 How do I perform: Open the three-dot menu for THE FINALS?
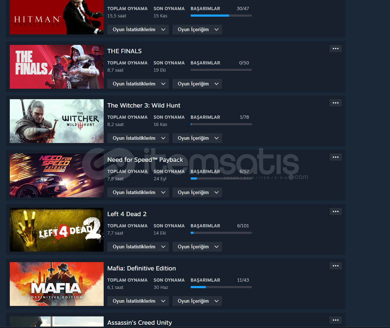tap(335, 49)
